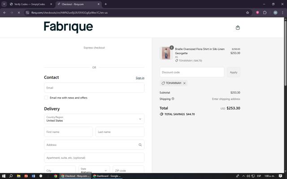287x179 pixels.
Task: Open the tab search dropdown arrow
Action: click(4, 4)
